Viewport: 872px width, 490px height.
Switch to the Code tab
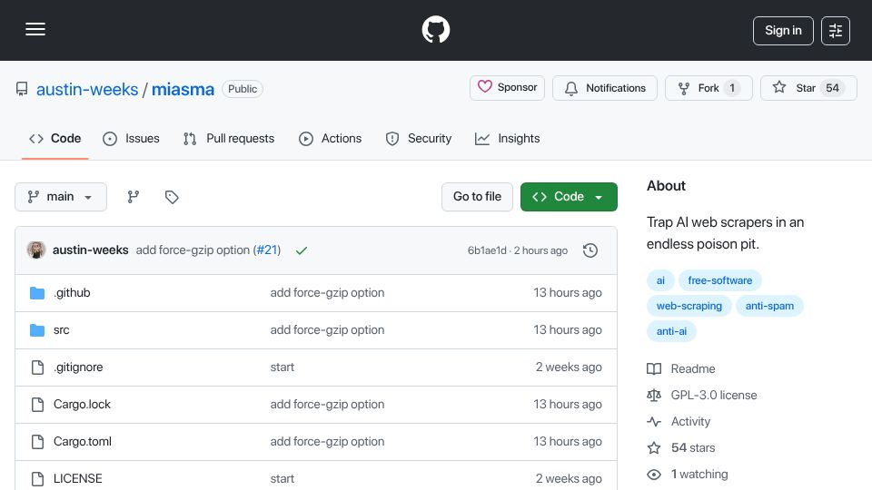[x=55, y=138]
